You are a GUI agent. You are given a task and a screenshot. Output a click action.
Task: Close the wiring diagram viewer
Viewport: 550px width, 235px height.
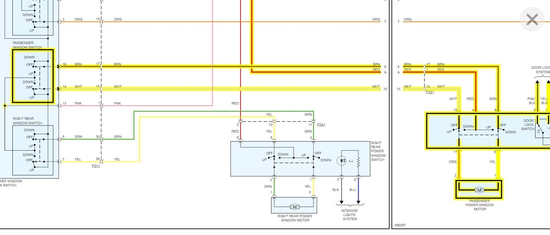tap(532, 19)
